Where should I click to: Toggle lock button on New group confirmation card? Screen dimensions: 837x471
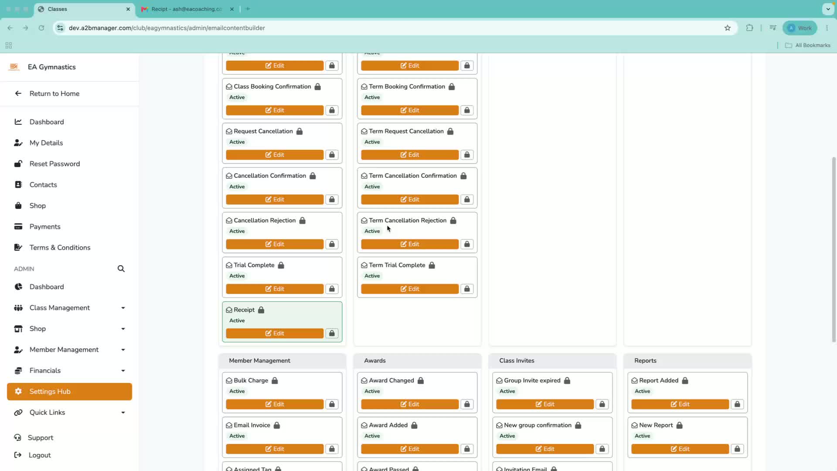pyautogui.click(x=602, y=449)
